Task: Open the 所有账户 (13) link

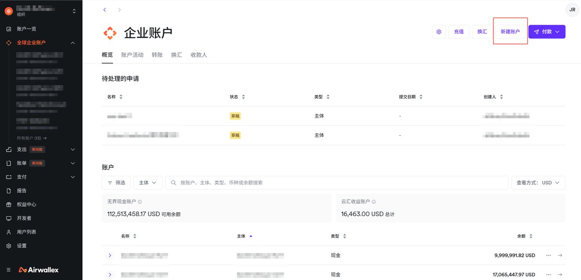Action: coord(32,138)
